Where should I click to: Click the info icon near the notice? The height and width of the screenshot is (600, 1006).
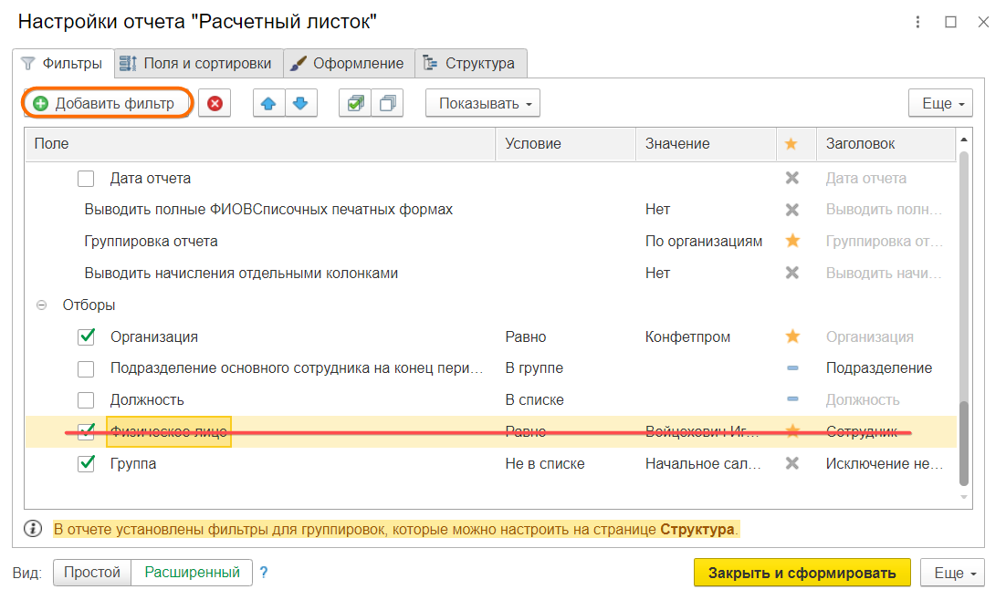pyautogui.click(x=33, y=529)
